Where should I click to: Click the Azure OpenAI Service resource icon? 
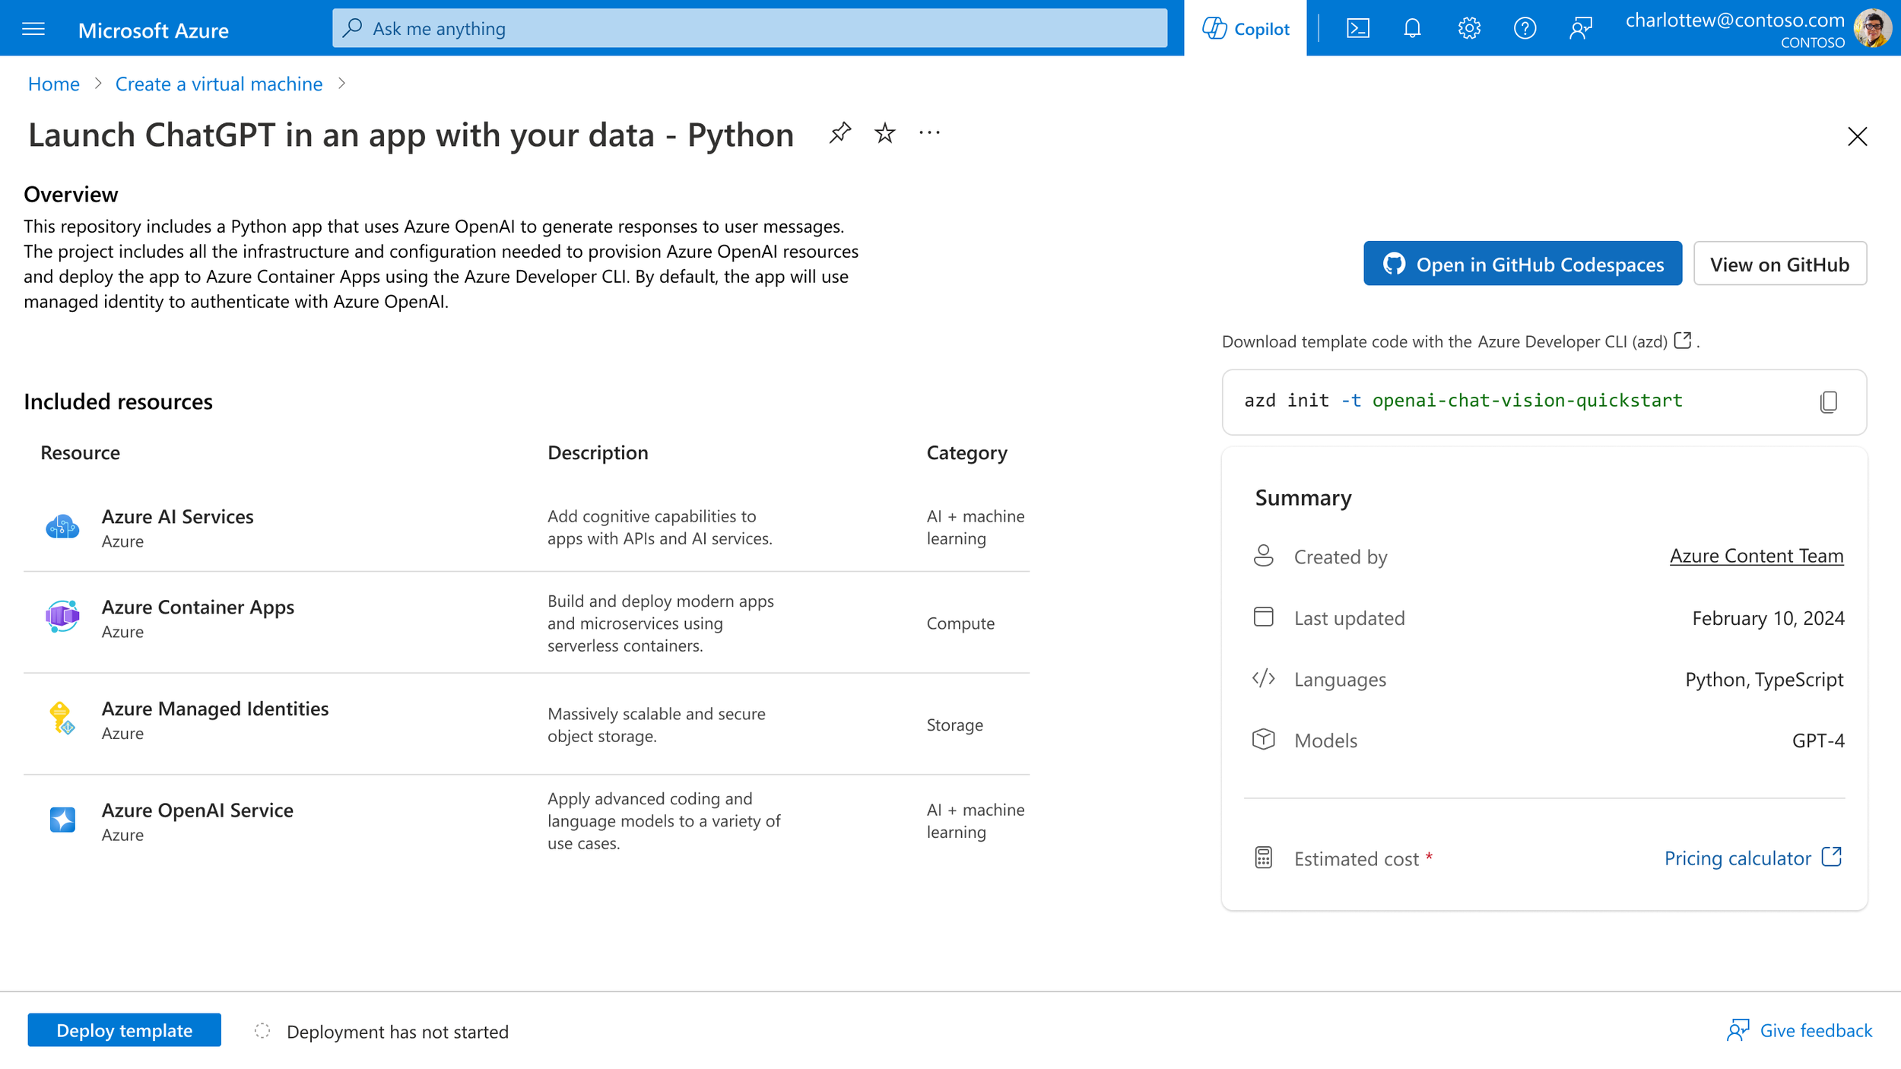tap(62, 820)
